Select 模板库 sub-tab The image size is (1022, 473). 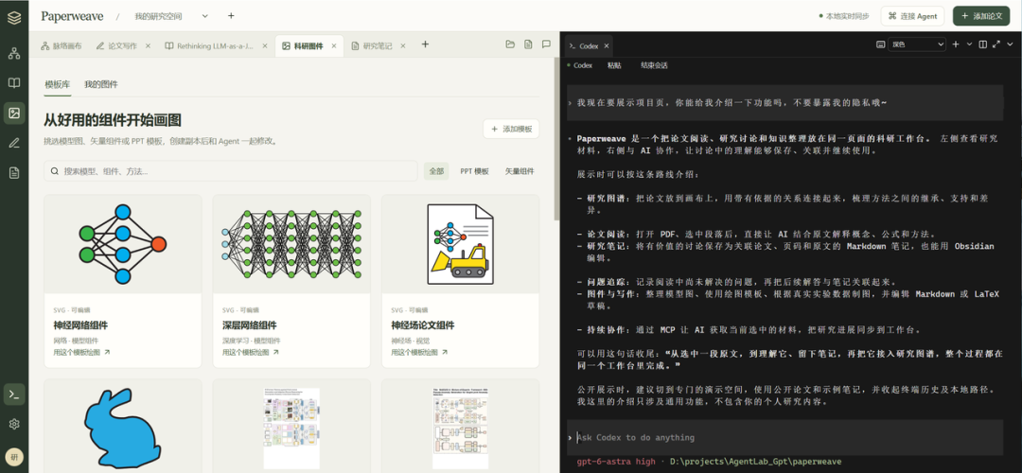point(58,84)
